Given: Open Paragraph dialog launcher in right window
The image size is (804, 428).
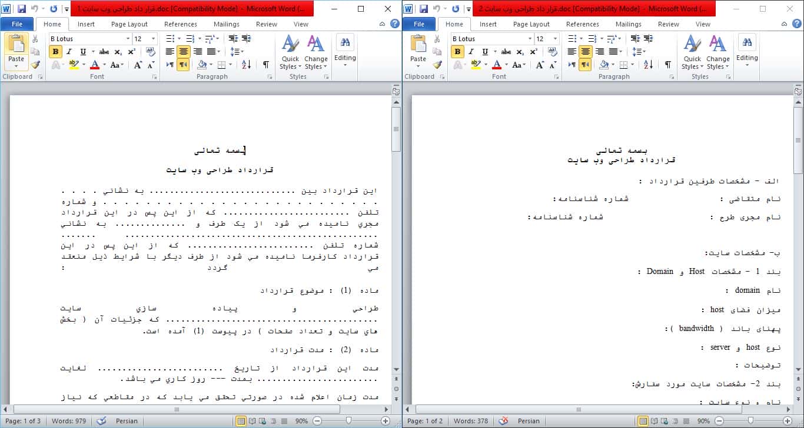Looking at the screenshot, I should click(672, 77).
